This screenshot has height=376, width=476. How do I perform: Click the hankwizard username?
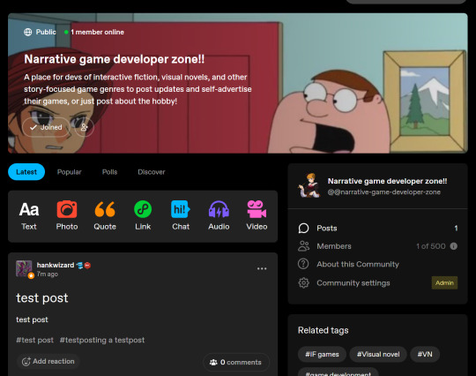(x=56, y=265)
